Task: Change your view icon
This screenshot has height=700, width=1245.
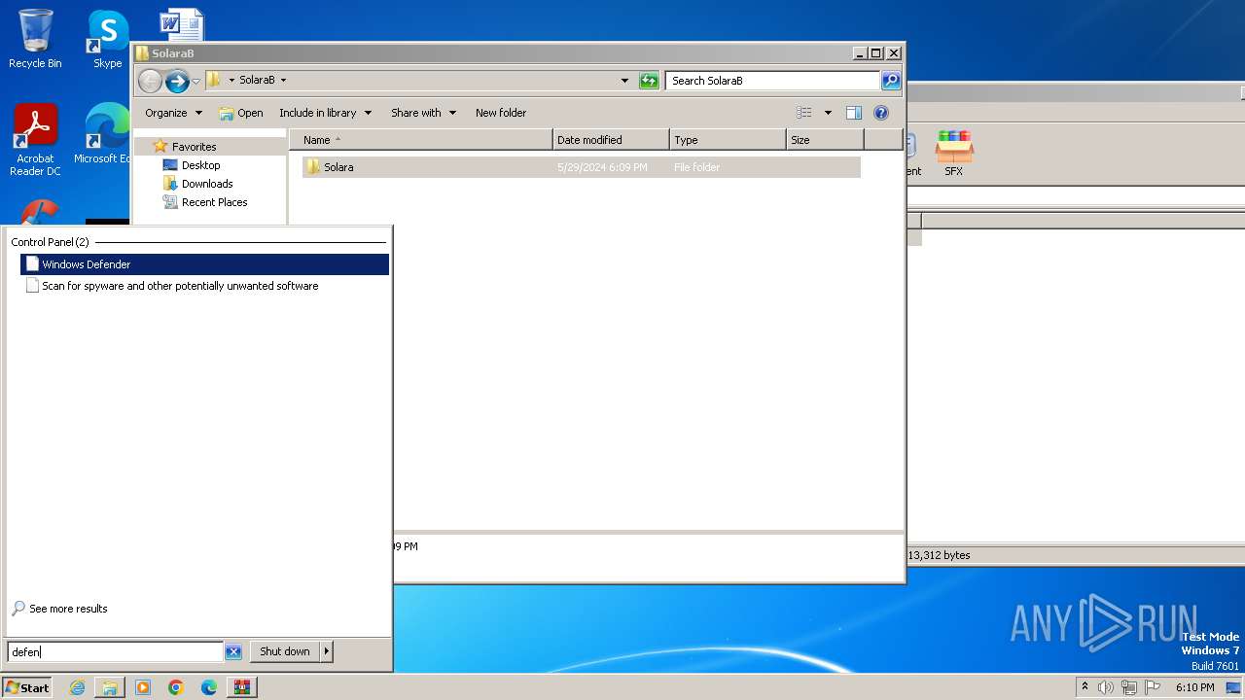Action: [804, 113]
